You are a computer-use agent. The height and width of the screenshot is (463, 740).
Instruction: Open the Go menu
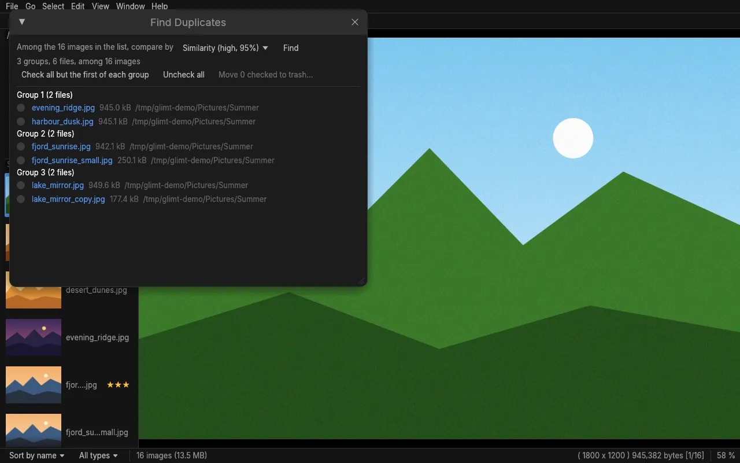tap(30, 6)
